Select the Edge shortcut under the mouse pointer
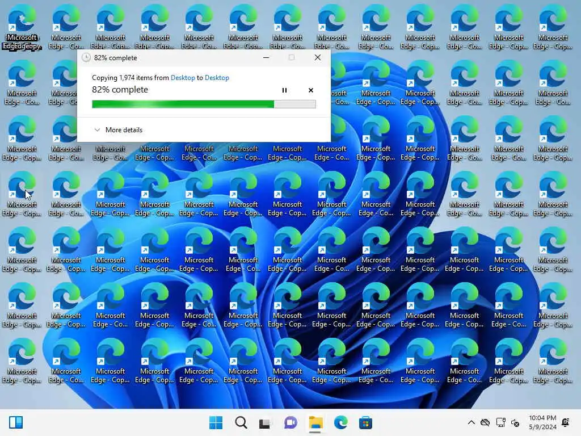 click(x=22, y=194)
